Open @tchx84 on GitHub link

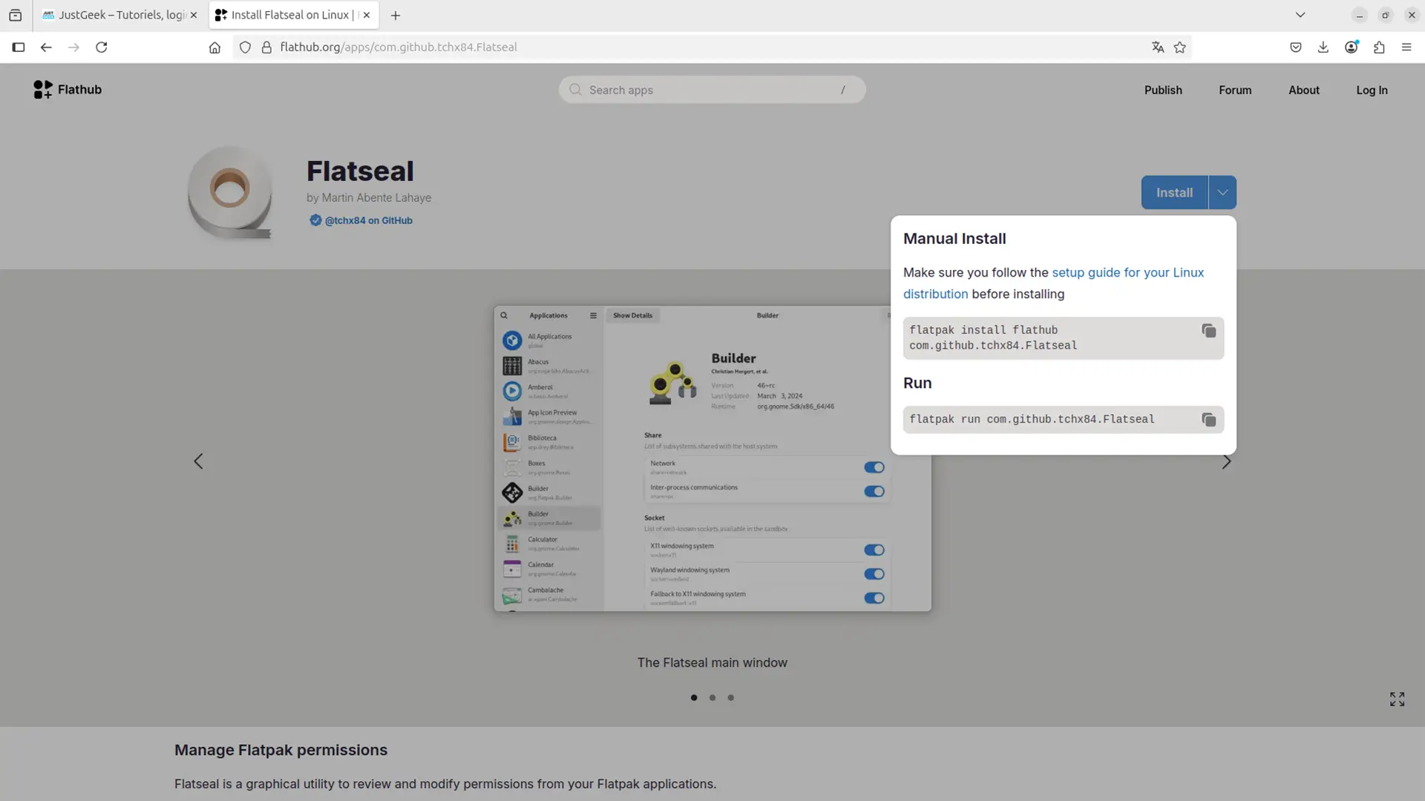point(368,220)
